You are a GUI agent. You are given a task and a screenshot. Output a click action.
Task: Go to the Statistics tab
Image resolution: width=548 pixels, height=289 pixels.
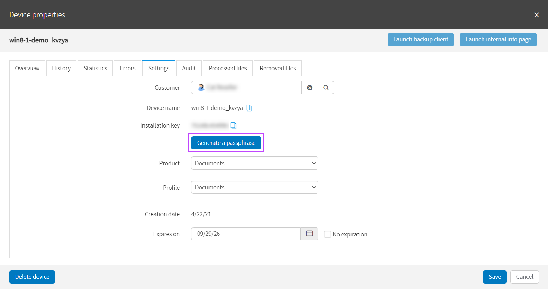pos(95,68)
